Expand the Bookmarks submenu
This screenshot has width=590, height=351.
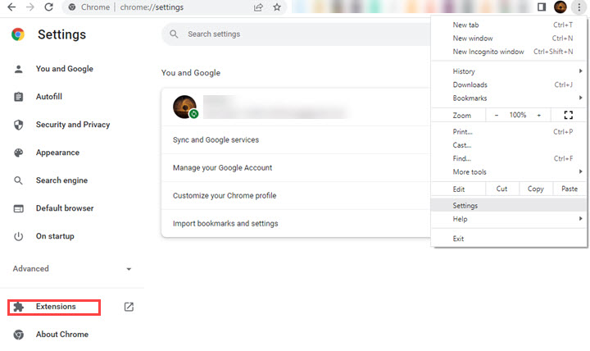click(581, 98)
